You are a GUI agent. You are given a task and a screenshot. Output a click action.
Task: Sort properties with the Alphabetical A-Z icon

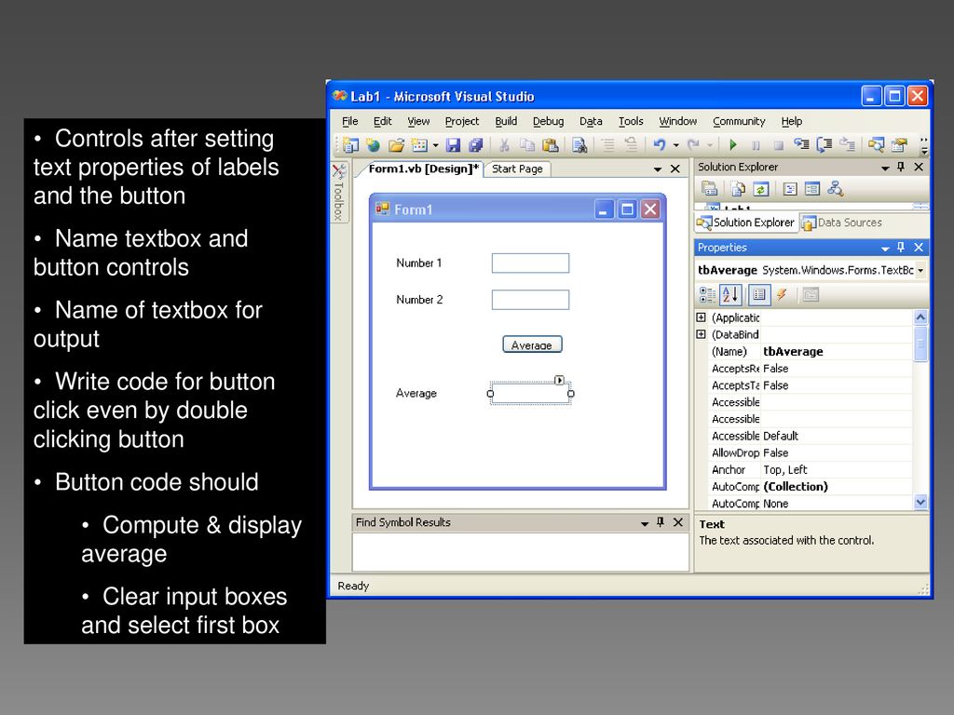click(730, 295)
